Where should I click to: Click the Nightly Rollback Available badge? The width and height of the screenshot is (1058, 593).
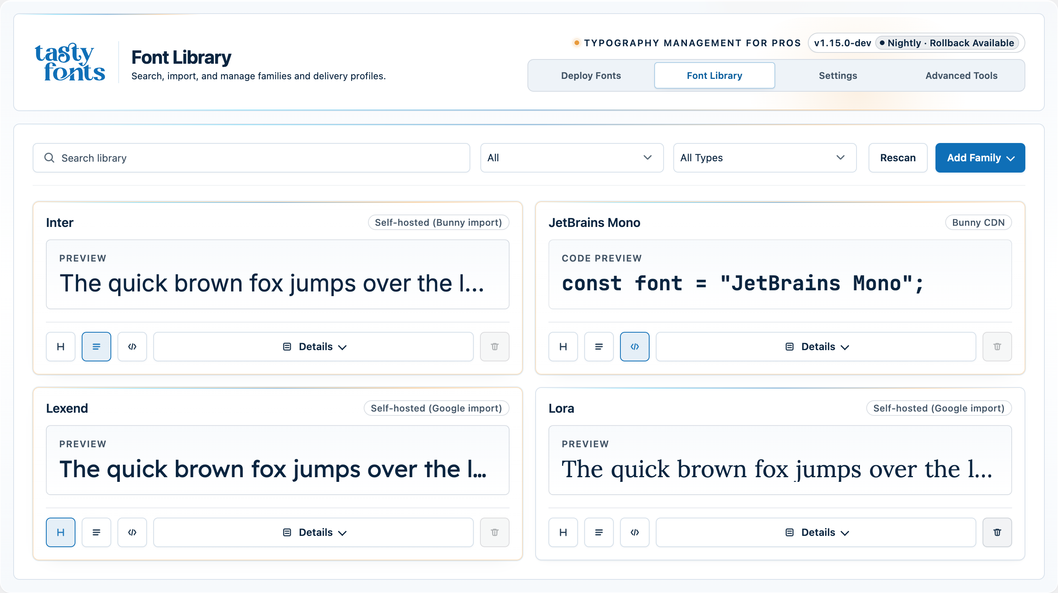(947, 43)
